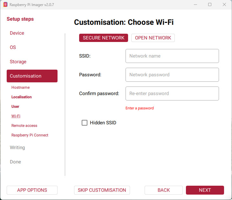
Task: Open the Remote access sub-step
Action: (24, 126)
